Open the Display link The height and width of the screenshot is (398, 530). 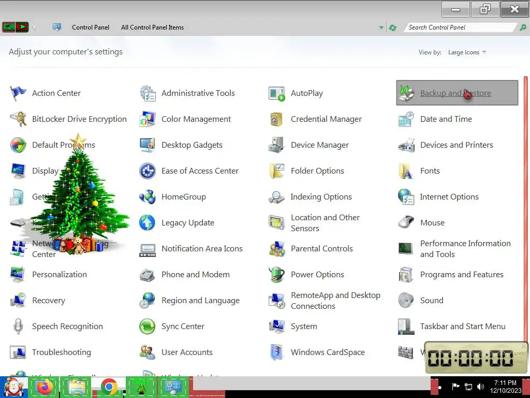tap(46, 171)
